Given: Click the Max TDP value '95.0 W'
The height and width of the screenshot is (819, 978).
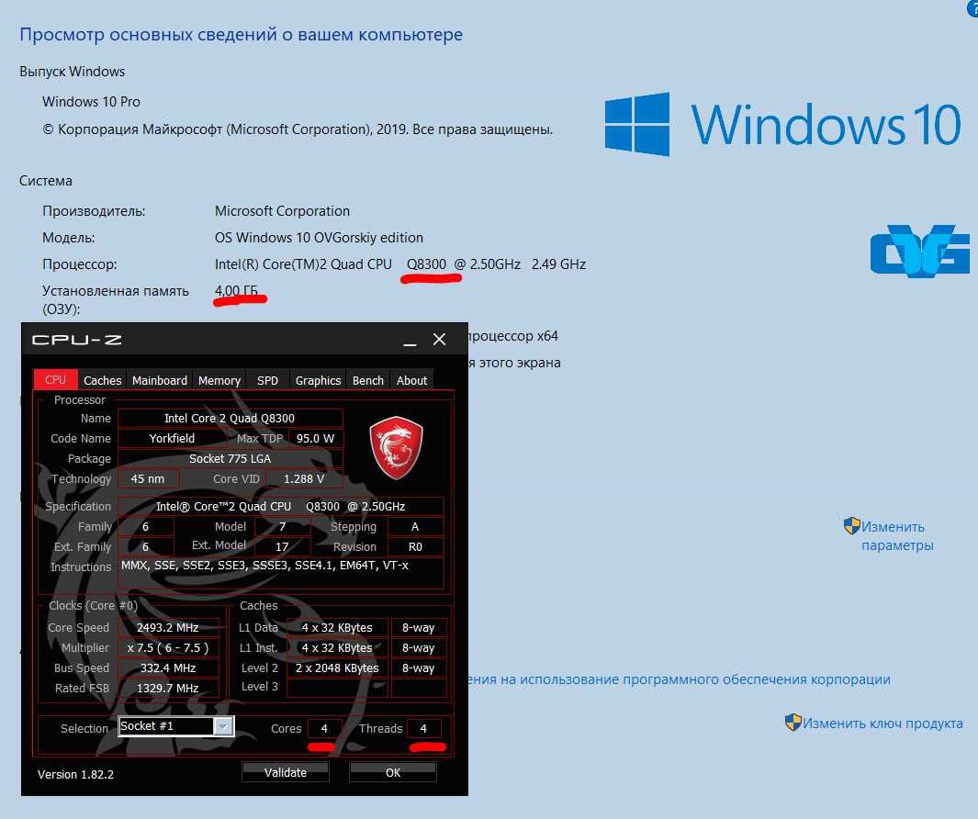Looking at the screenshot, I should pyautogui.click(x=315, y=439).
